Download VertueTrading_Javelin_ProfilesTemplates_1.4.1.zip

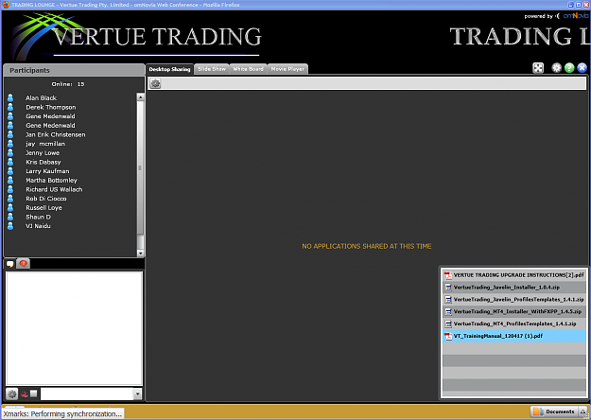pyautogui.click(x=514, y=299)
